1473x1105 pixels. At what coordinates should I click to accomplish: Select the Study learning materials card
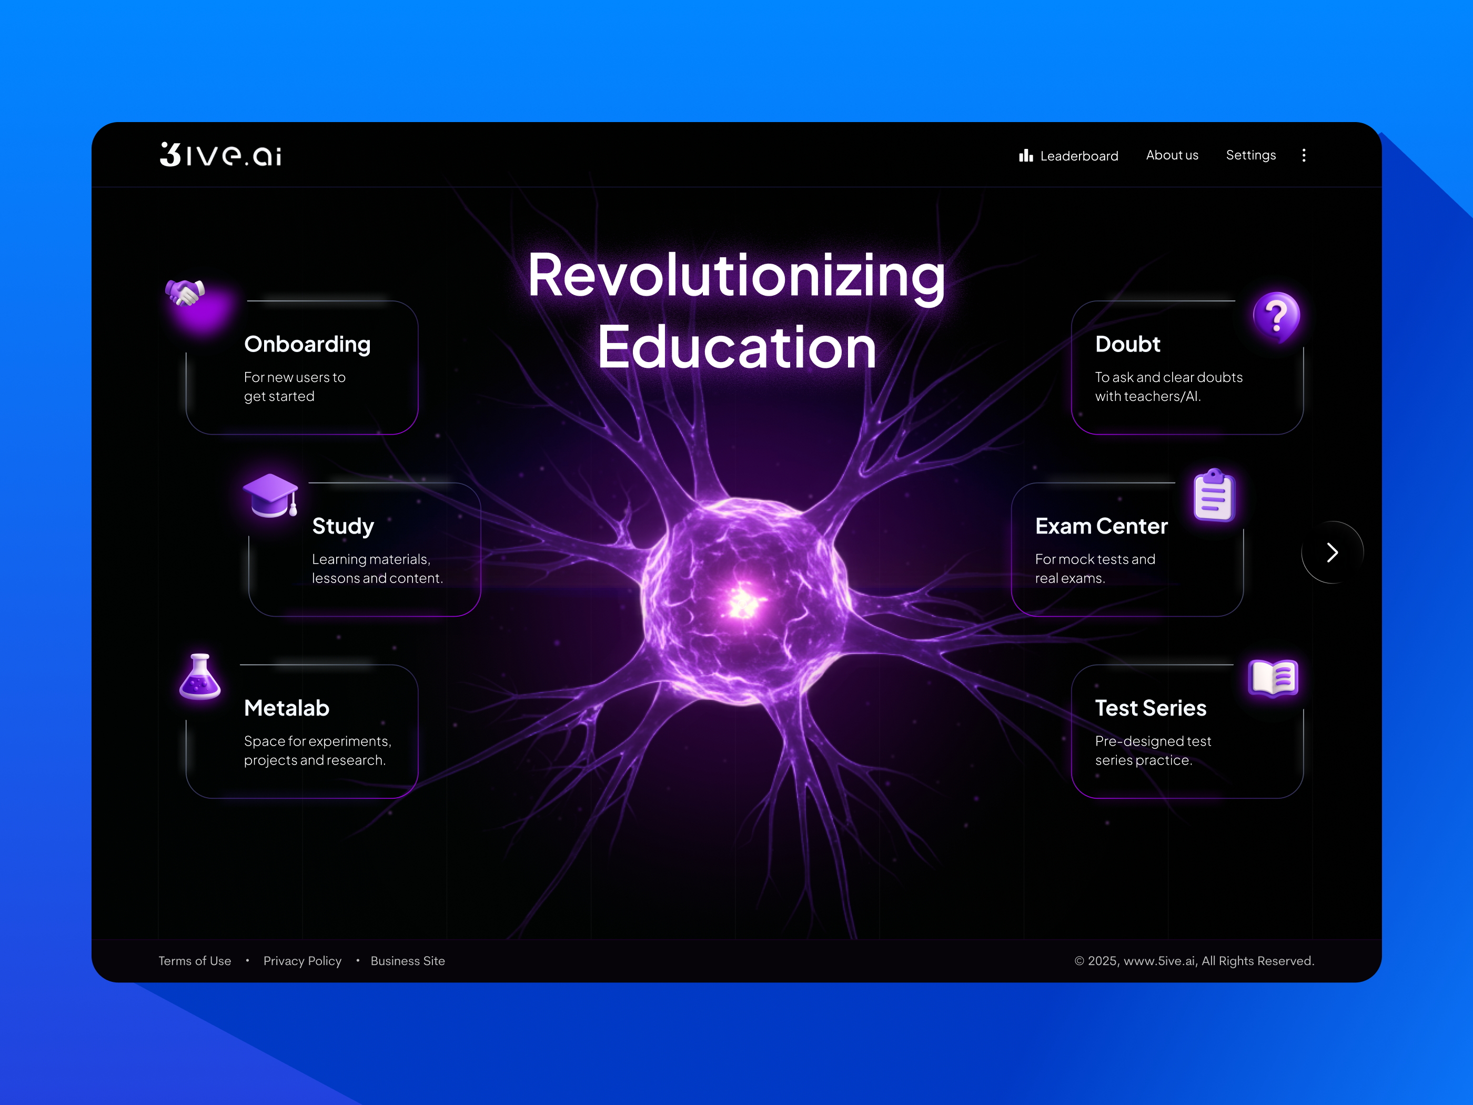point(365,549)
